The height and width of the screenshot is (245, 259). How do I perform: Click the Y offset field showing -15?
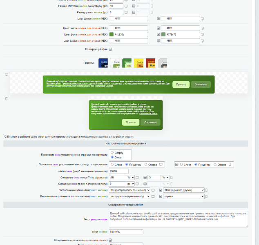(x=117, y=178)
